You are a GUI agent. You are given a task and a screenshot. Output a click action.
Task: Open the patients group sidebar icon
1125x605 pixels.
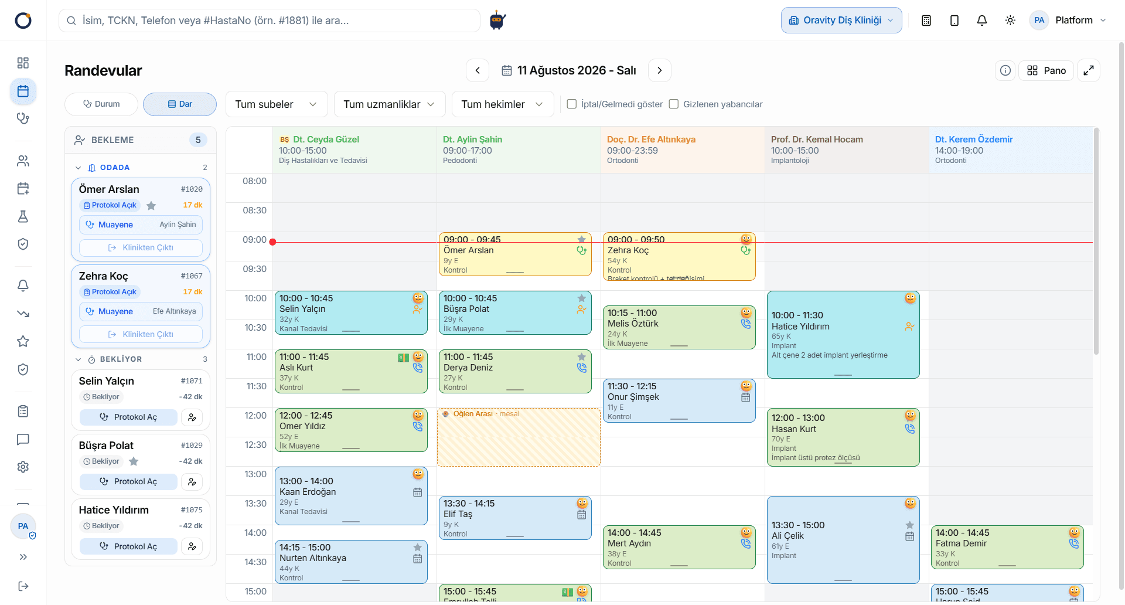click(23, 161)
